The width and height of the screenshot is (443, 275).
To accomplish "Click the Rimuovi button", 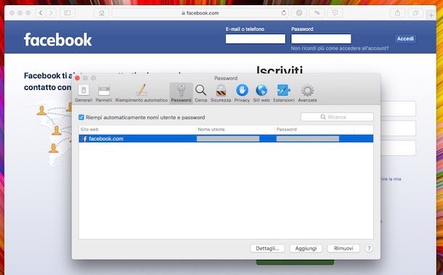I will (344, 248).
